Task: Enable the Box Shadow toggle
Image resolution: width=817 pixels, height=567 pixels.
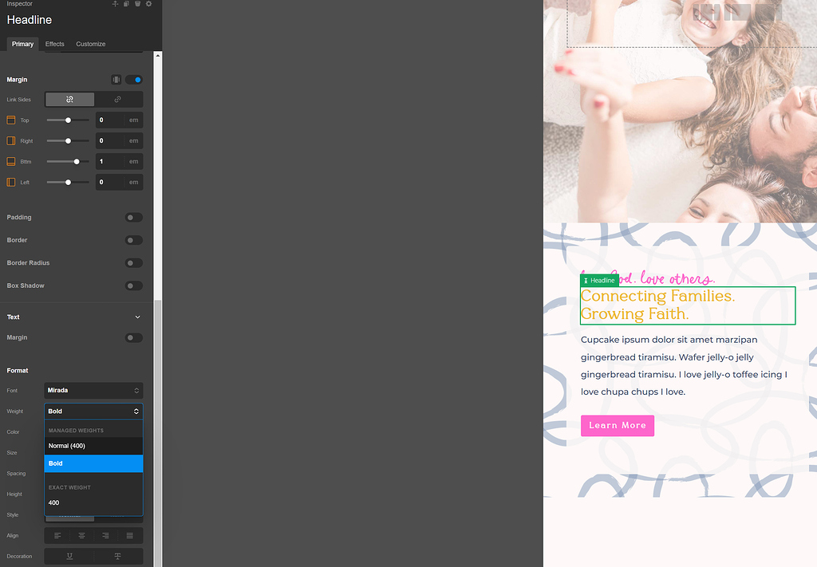Action: 133,285
